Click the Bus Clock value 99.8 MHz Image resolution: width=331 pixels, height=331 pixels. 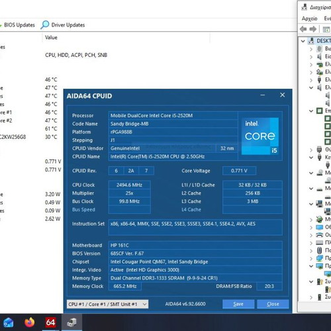129,201
